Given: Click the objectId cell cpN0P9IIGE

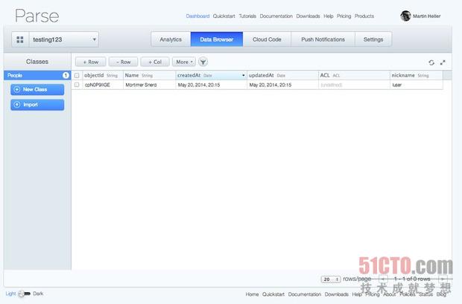Looking at the screenshot, I should click(x=103, y=85).
